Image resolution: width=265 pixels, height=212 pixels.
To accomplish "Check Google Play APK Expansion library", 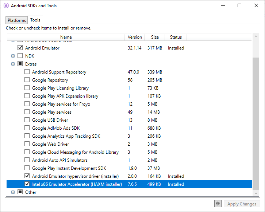I will coord(27,96).
